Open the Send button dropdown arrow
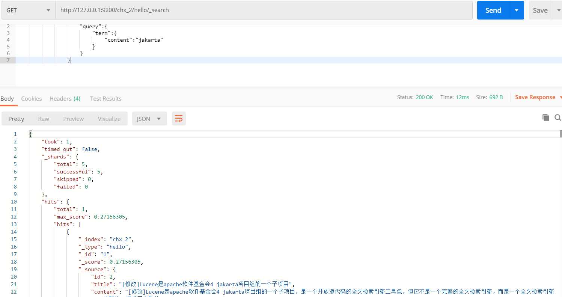The height and width of the screenshot is (297, 562). [517, 10]
